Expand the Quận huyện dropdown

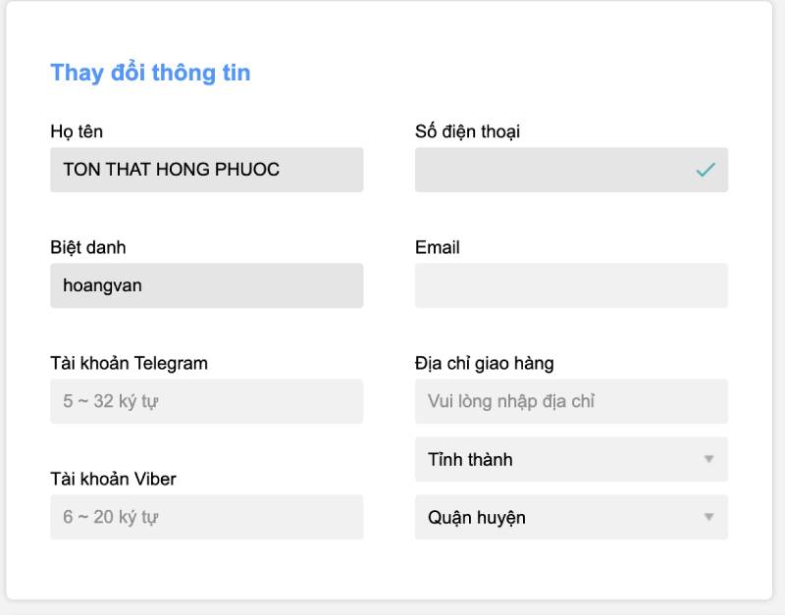[x=571, y=517]
